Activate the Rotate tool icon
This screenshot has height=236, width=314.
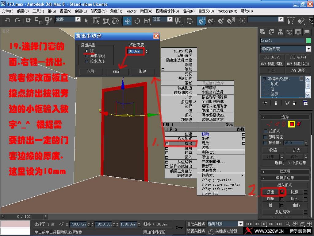137,21
